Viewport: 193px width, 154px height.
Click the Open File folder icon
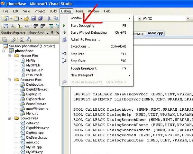pyautogui.click(x=26, y=19)
